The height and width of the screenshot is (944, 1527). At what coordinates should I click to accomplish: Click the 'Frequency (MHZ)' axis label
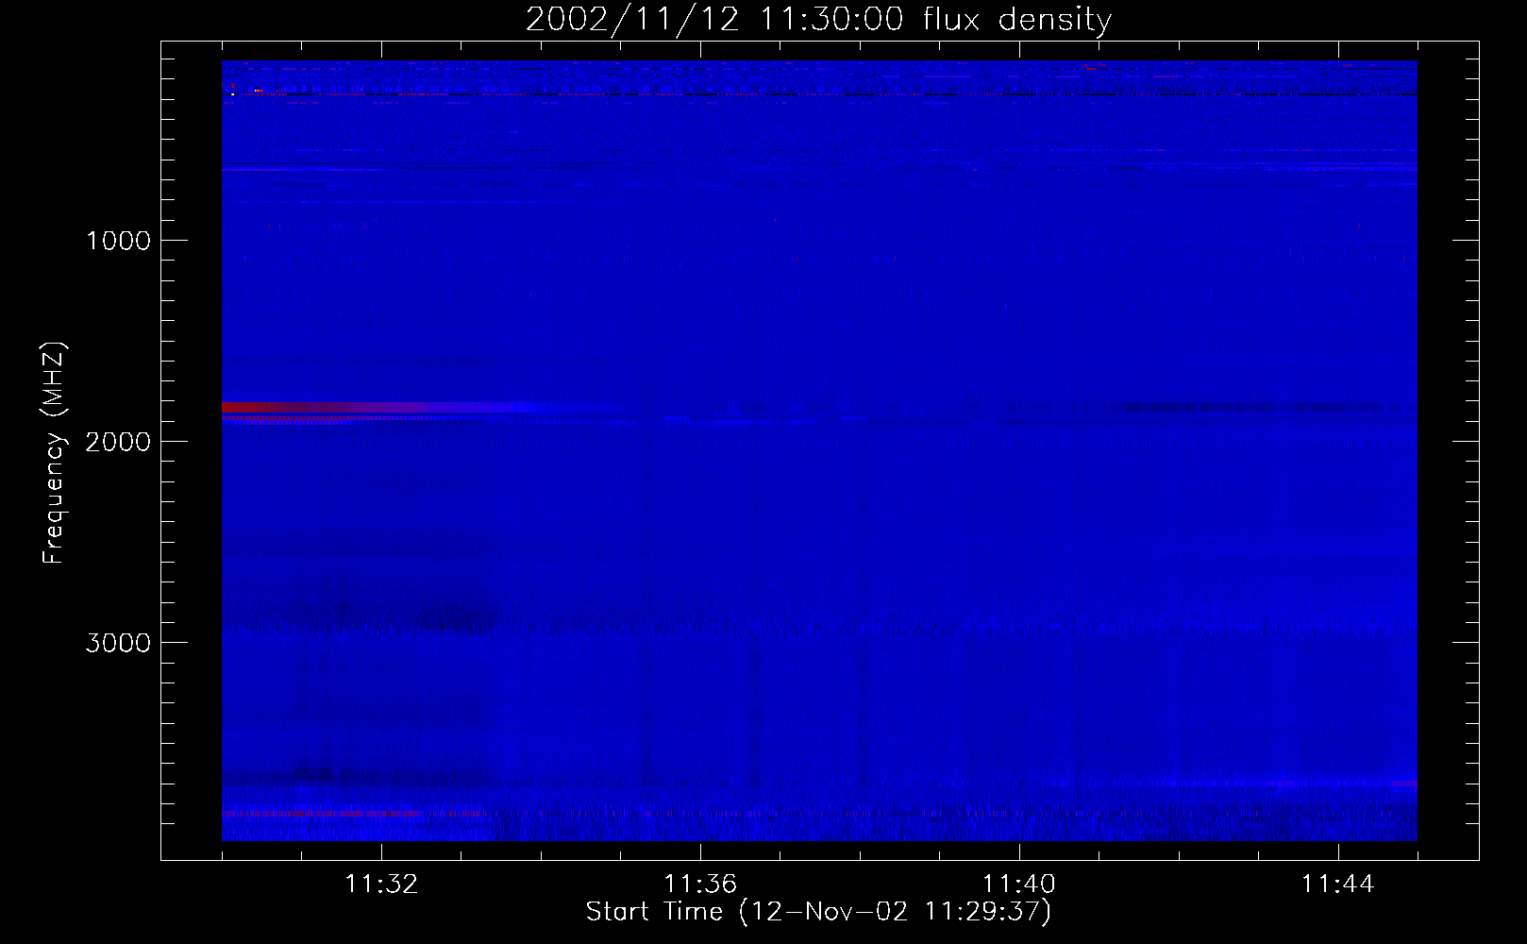coord(54,453)
